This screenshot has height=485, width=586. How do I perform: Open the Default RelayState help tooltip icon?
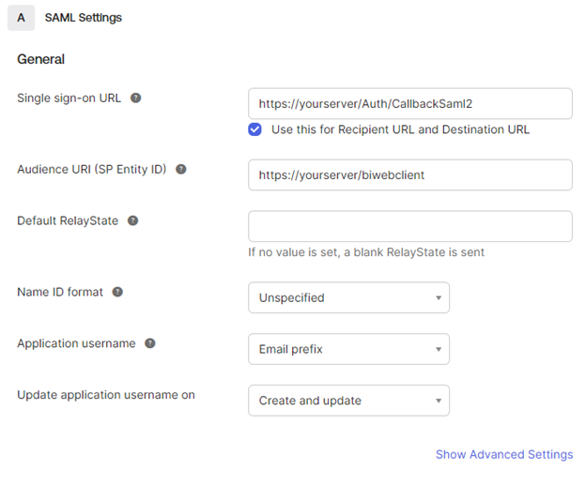(x=132, y=221)
